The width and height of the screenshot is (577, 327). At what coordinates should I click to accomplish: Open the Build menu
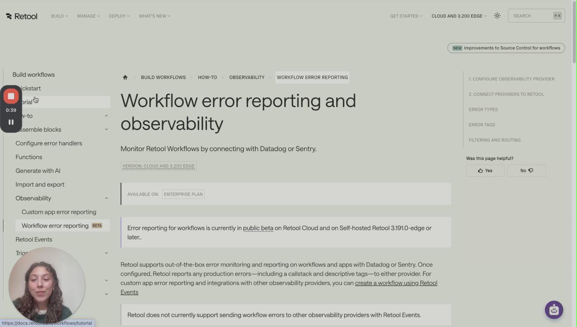click(59, 16)
